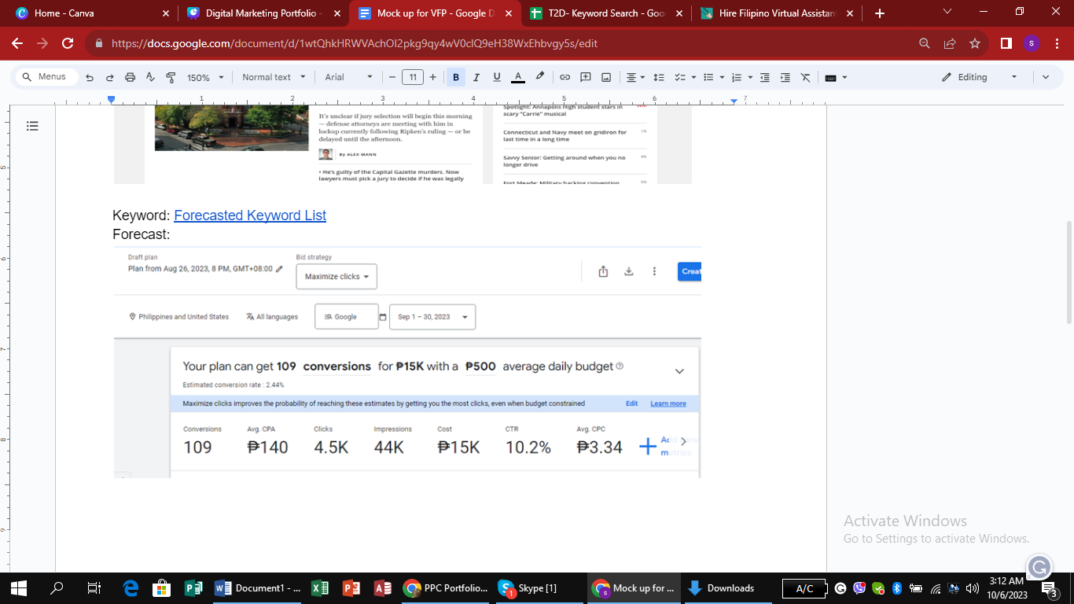This screenshot has height=604, width=1074.
Task: Increase the paragraph indent
Action: point(785,77)
